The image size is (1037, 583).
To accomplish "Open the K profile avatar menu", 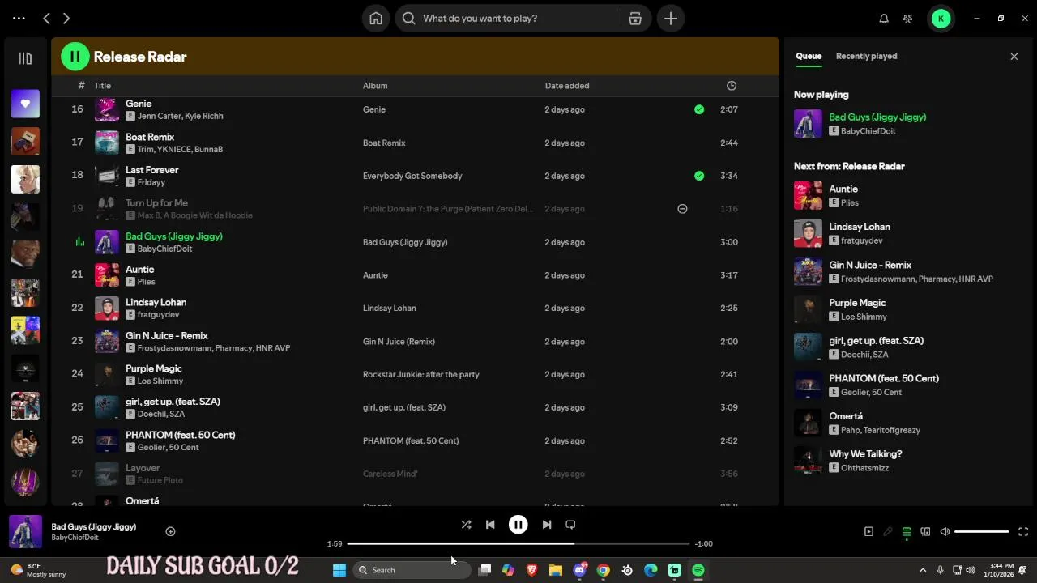I will (941, 18).
